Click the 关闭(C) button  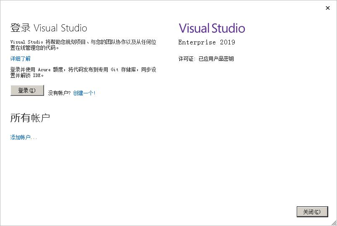tap(312, 212)
